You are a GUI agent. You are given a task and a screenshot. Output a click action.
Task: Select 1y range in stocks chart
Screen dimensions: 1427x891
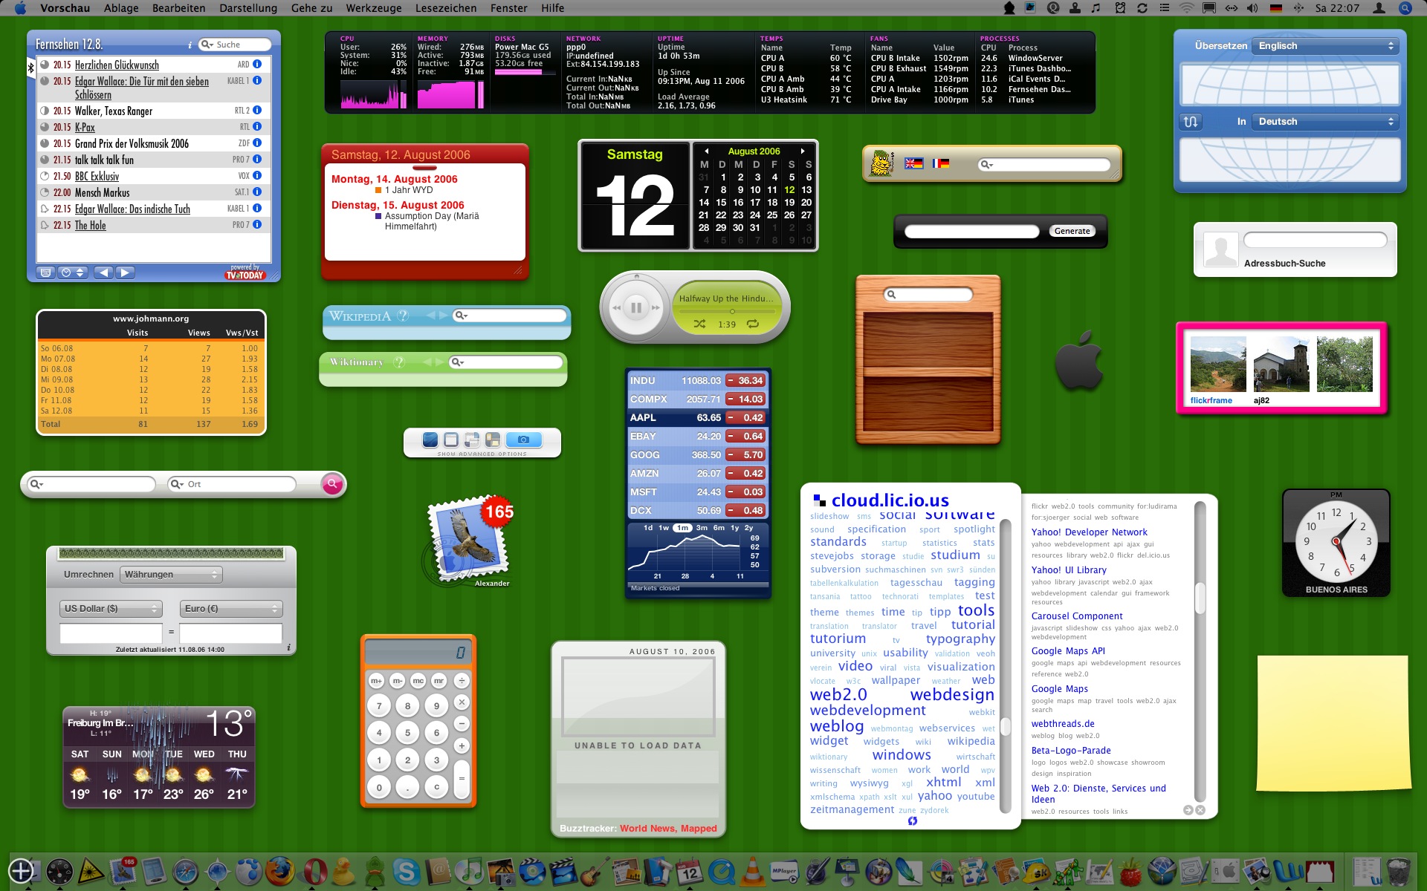pyautogui.click(x=735, y=528)
